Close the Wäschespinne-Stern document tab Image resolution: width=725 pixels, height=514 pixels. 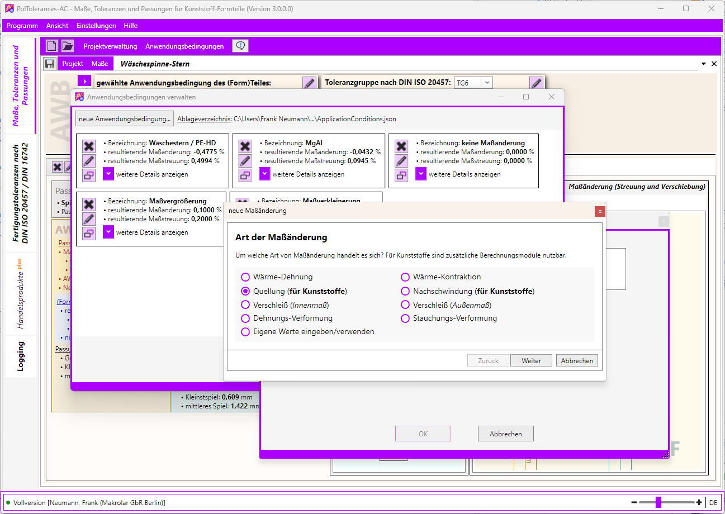pos(714,64)
